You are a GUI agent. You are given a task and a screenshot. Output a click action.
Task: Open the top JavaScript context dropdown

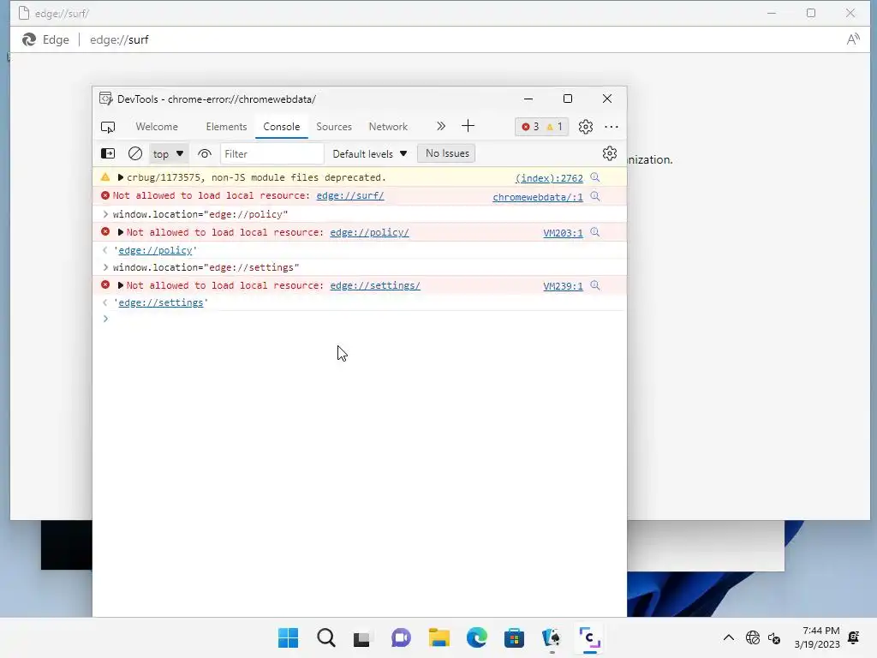point(168,154)
